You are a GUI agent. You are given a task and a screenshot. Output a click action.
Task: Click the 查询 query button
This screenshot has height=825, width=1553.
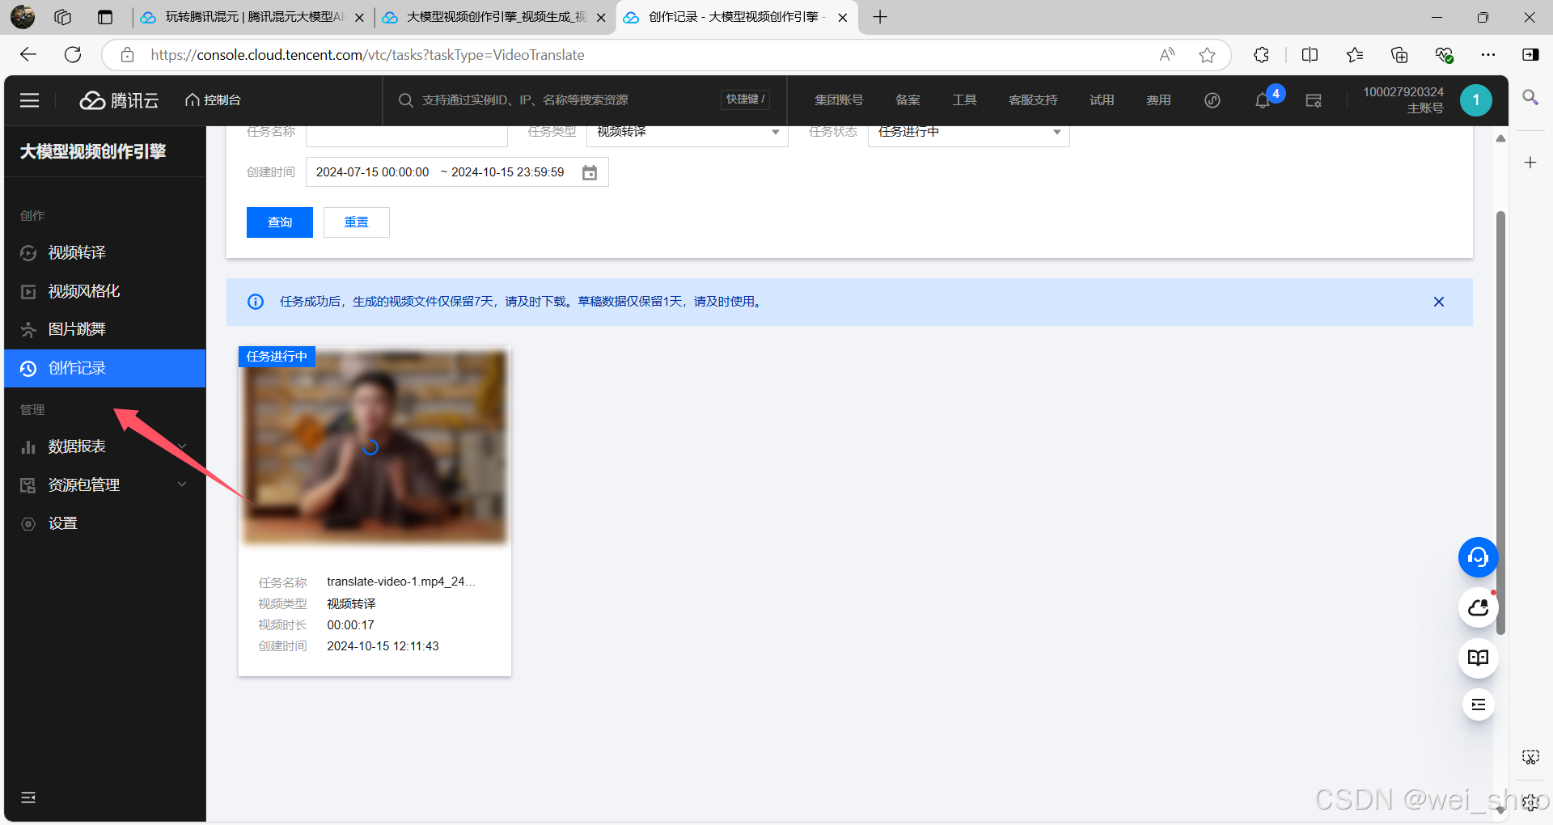279,222
